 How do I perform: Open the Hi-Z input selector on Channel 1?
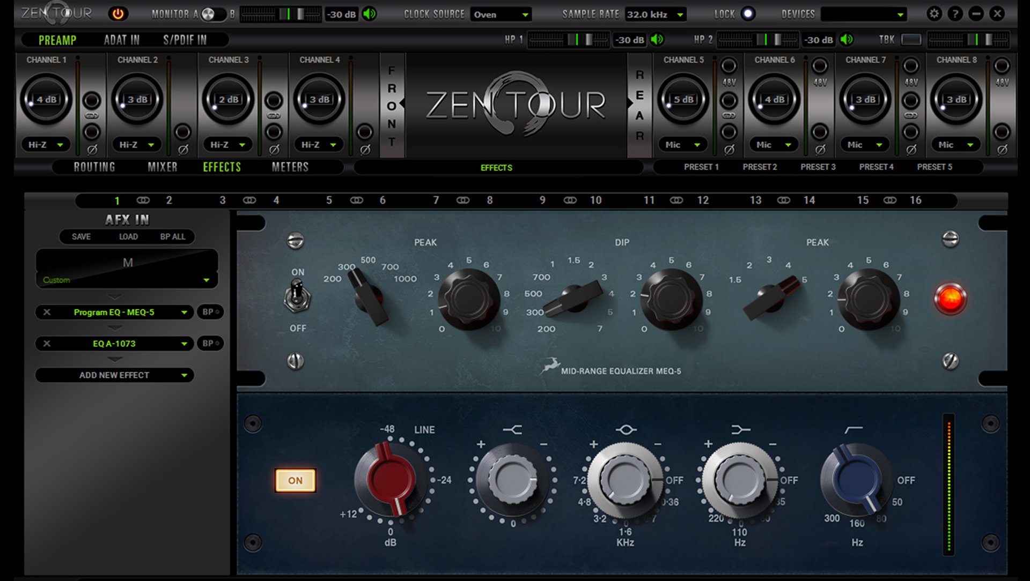pyautogui.click(x=46, y=144)
